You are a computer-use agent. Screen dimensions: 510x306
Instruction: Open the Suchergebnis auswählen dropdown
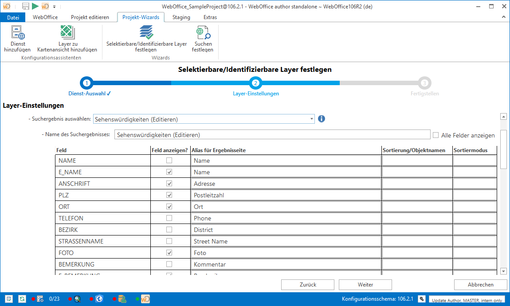click(311, 119)
